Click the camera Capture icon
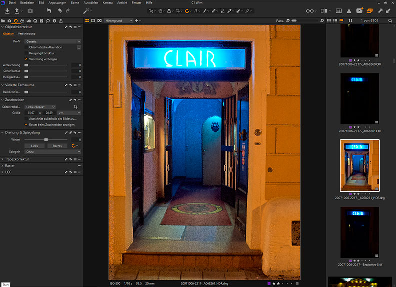This screenshot has width=396, height=287. point(30,11)
